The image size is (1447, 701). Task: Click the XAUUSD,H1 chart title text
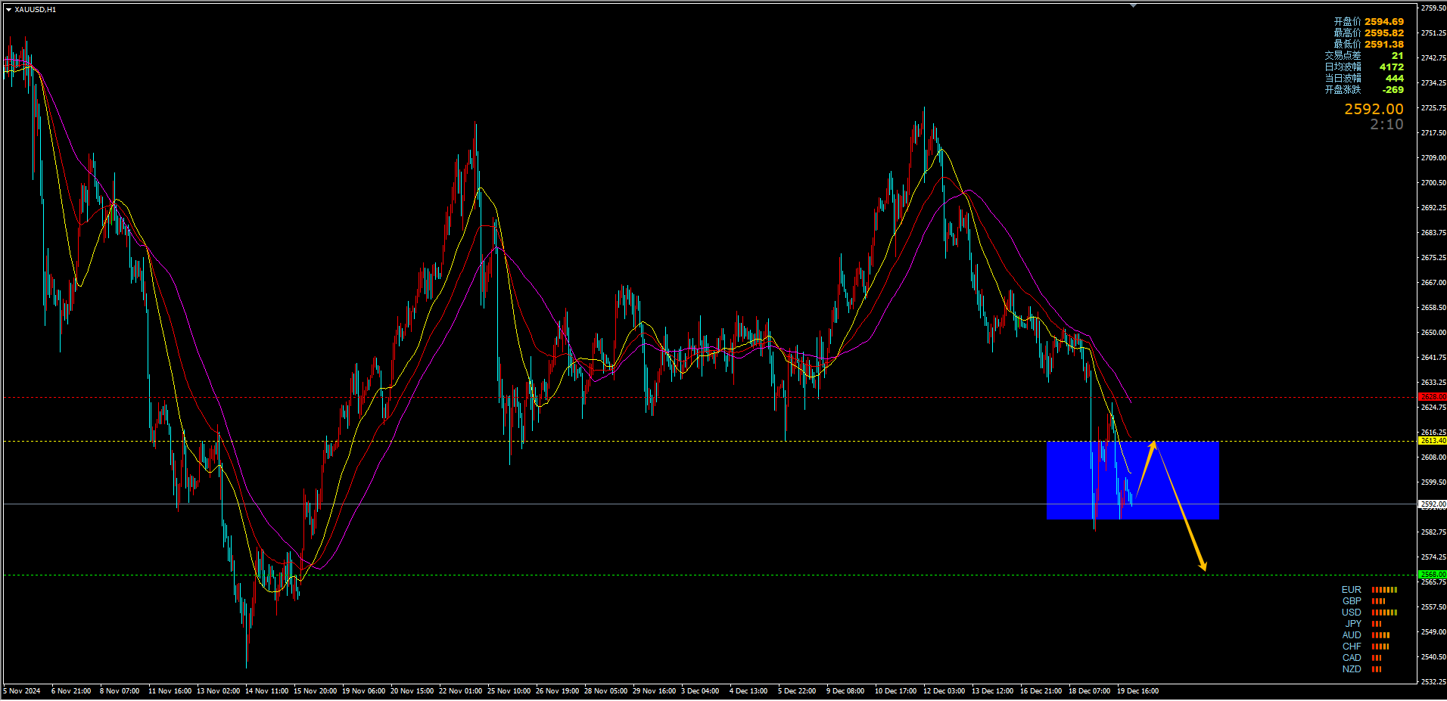36,10
